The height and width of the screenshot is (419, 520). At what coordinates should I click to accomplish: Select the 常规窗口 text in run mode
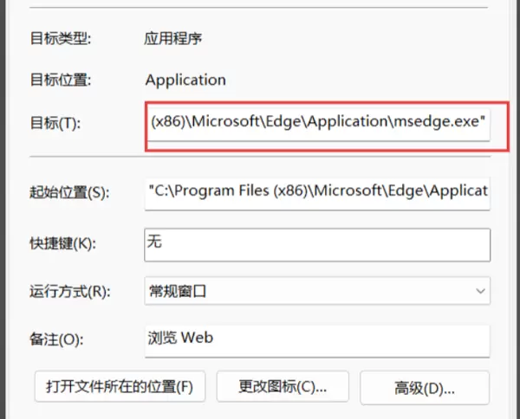pyautogui.click(x=178, y=291)
